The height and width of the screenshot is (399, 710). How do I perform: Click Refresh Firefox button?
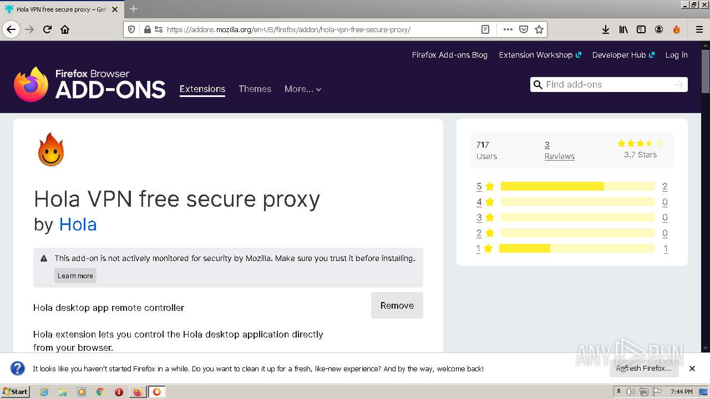[x=643, y=369]
